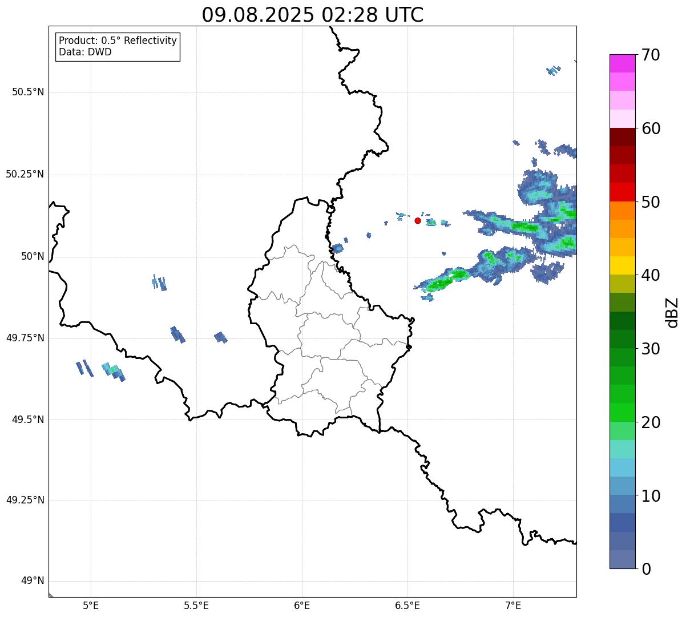Click the 5.5°E longitude label
686x617 pixels.
196,606
